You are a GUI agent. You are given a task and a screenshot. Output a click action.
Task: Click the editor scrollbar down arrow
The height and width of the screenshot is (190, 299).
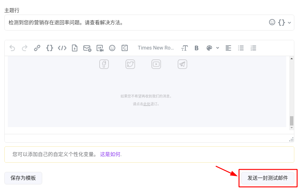tap(292, 128)
